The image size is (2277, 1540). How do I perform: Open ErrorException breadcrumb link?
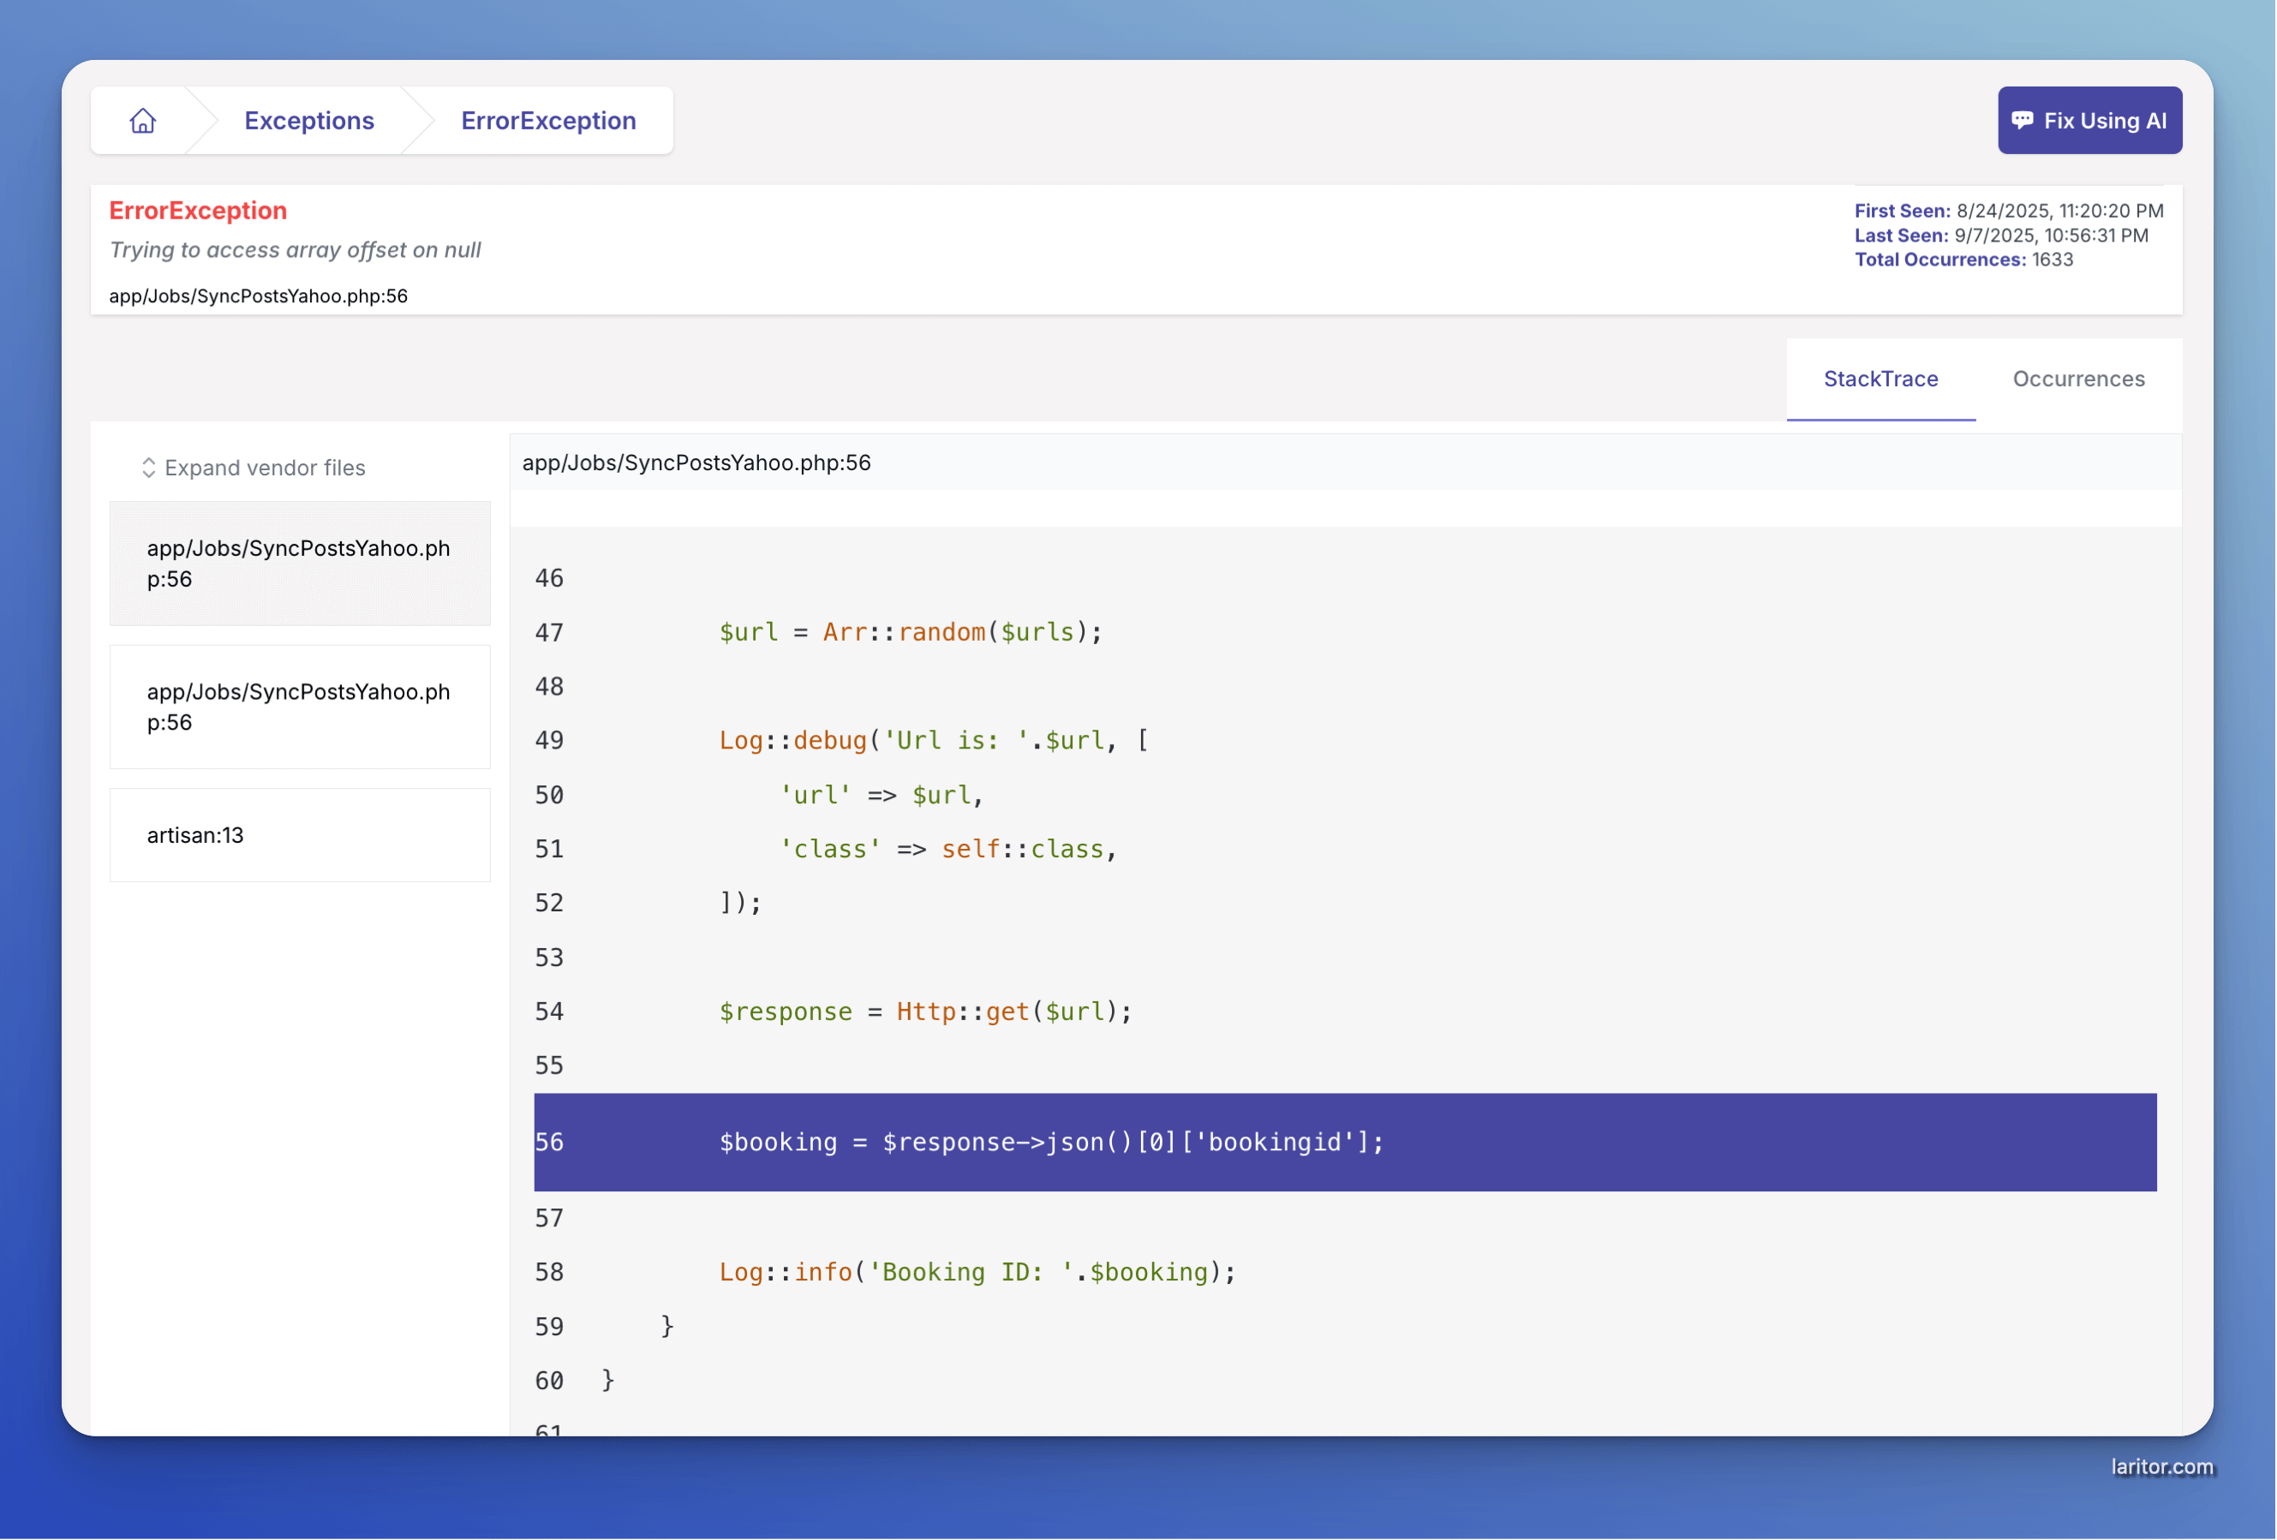click(547, 121)
